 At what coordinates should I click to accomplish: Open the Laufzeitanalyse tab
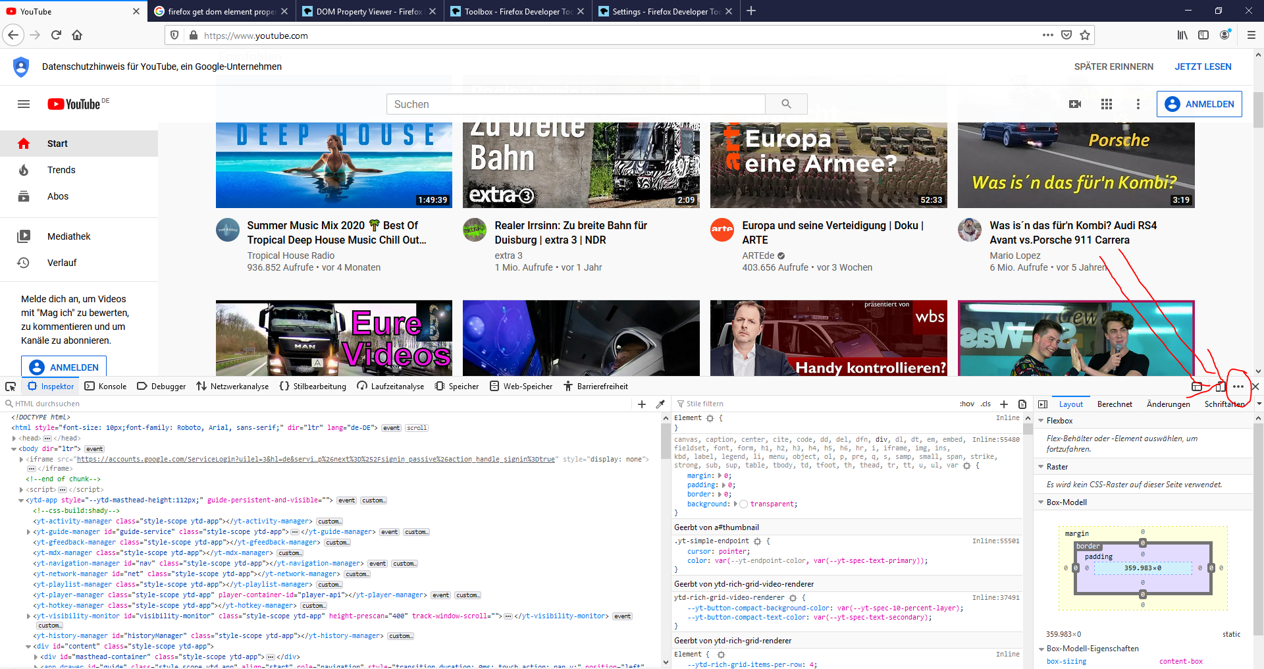click(390, 387)
